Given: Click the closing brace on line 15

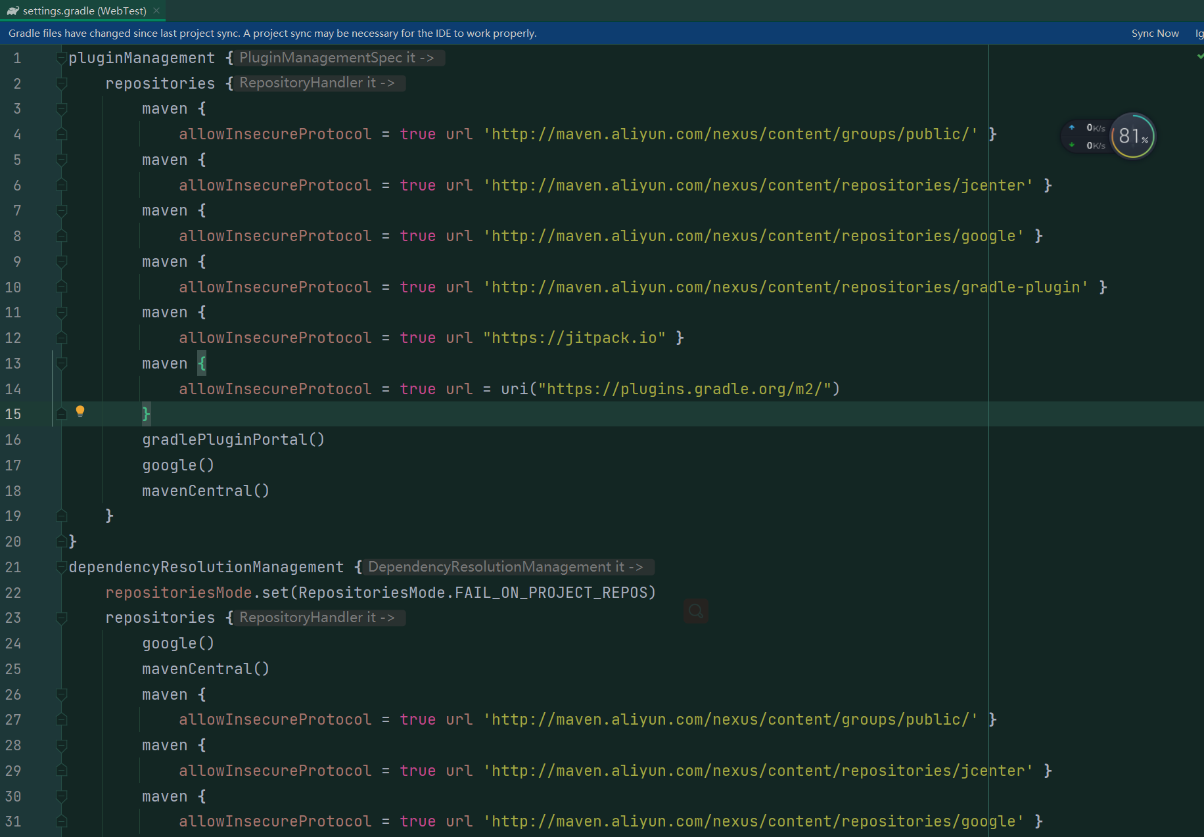Looking at the screenshot, I should pos(147,414).
